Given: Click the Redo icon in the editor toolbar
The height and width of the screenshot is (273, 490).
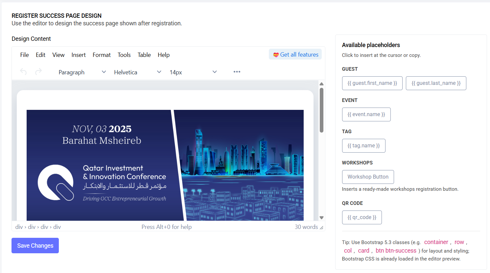Looking at the screenshot, I should (x=38, y=71).
